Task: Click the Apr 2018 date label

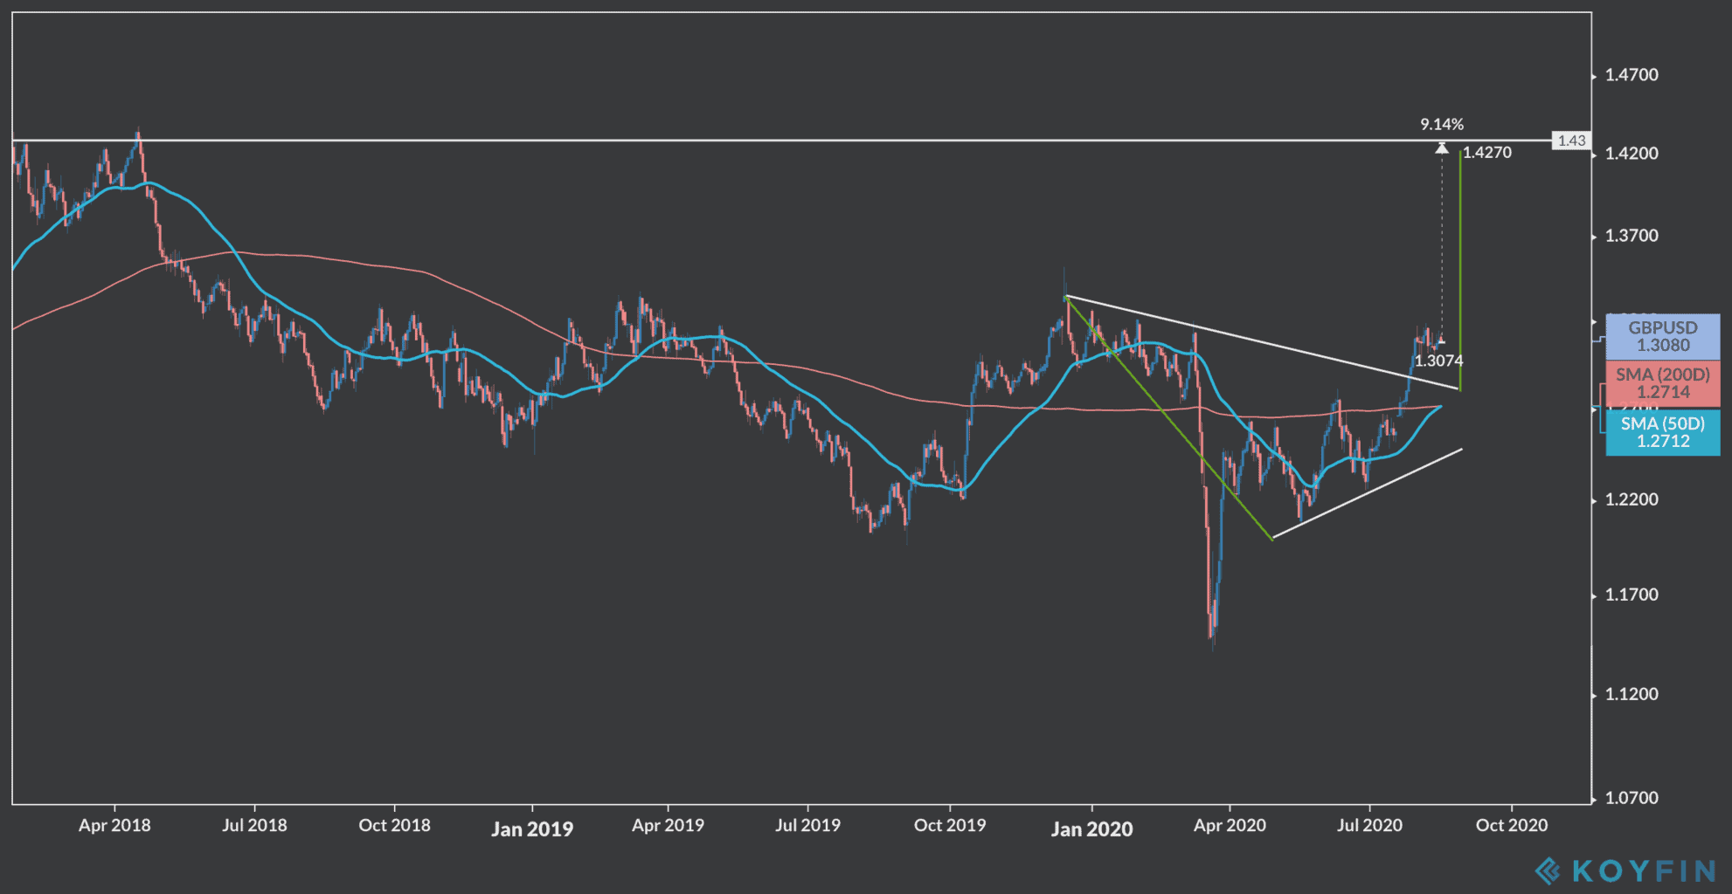Action: click(114, 825)
